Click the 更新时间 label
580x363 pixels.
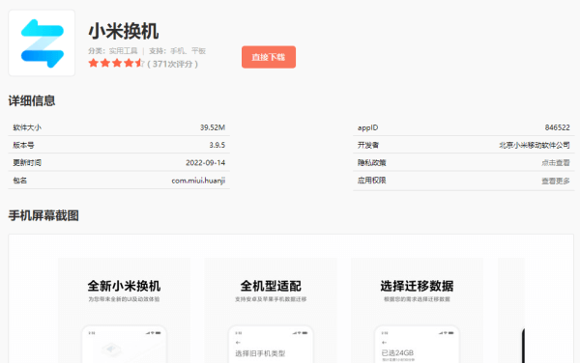27,163
